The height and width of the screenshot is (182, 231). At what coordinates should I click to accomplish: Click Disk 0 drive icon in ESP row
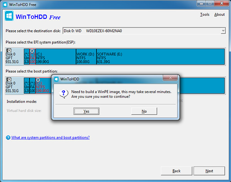[x=9, y=50]
